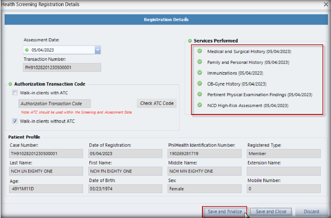The width and height of the screenshot is (331, 218).
Task: Click the Authorization Transaction Code input field
Action: click(54, 104)
